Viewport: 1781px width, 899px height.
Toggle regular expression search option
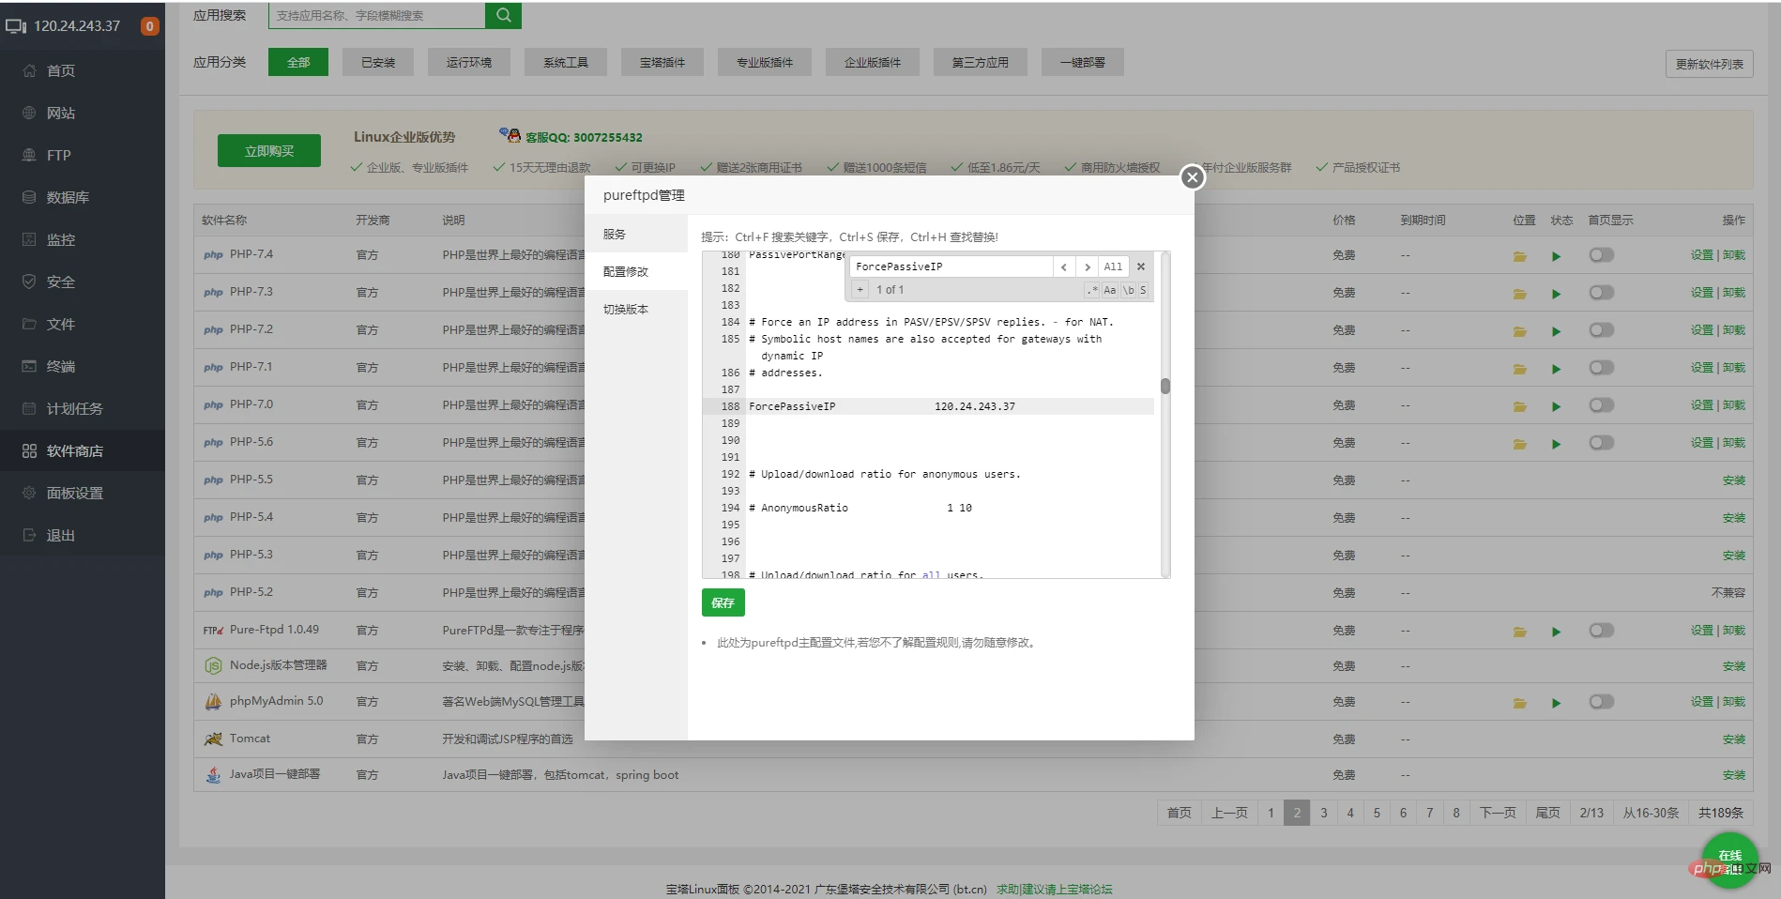1092,290
